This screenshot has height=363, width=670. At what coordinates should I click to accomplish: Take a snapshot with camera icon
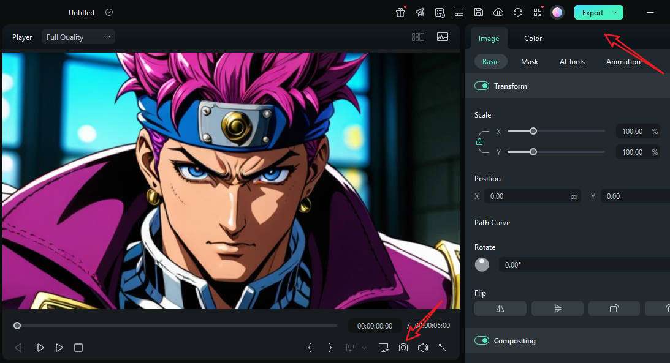pos(403,348)
